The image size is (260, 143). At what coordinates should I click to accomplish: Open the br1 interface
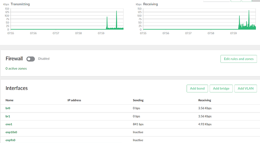point(8,116)
